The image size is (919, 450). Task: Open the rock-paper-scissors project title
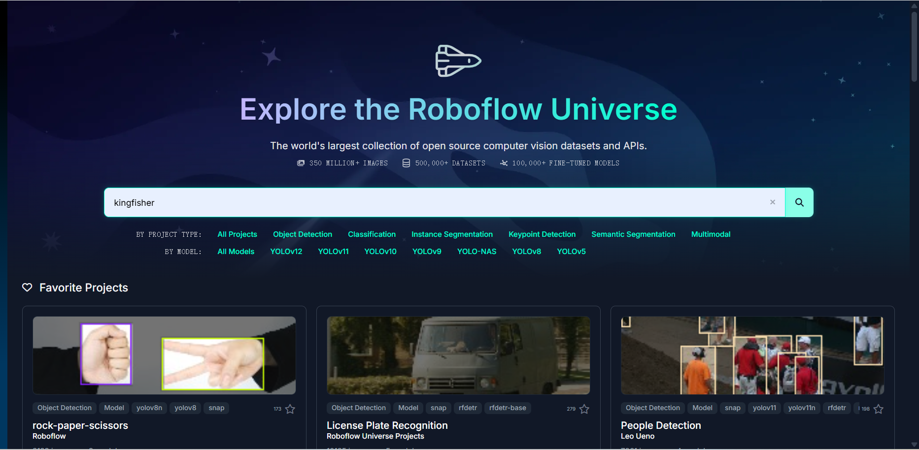click(x=80, y=425)
